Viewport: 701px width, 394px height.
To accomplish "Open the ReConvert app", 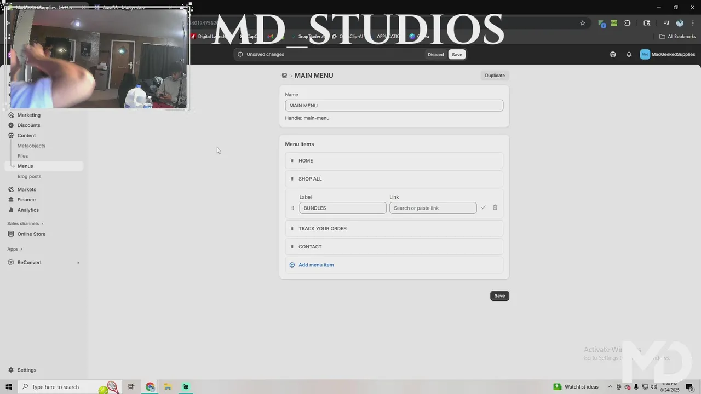I will [x=29, y=263].
